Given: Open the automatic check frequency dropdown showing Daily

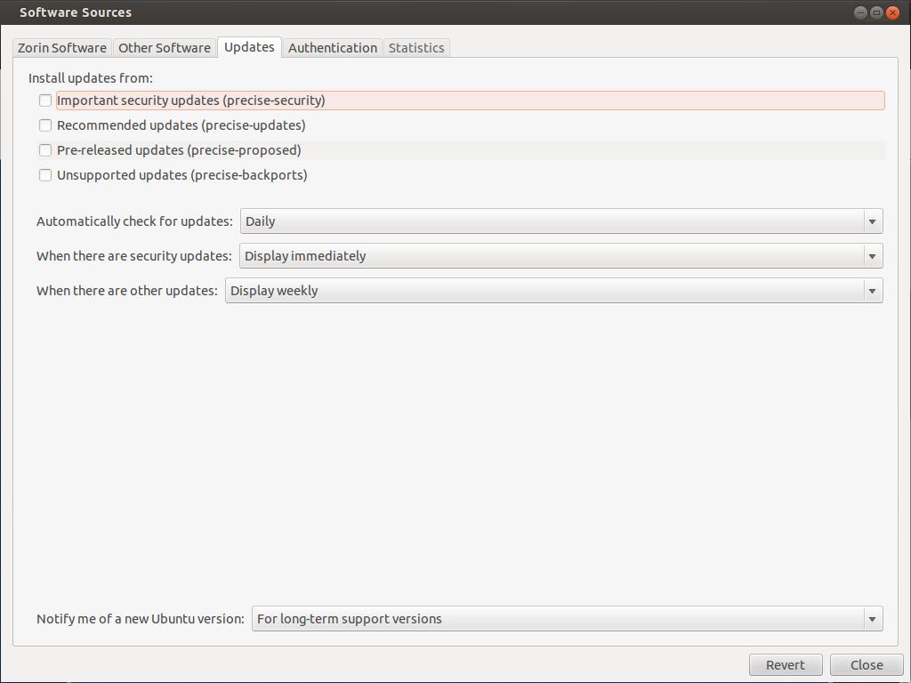Looking at the screenshot, I should coord(560,221).
